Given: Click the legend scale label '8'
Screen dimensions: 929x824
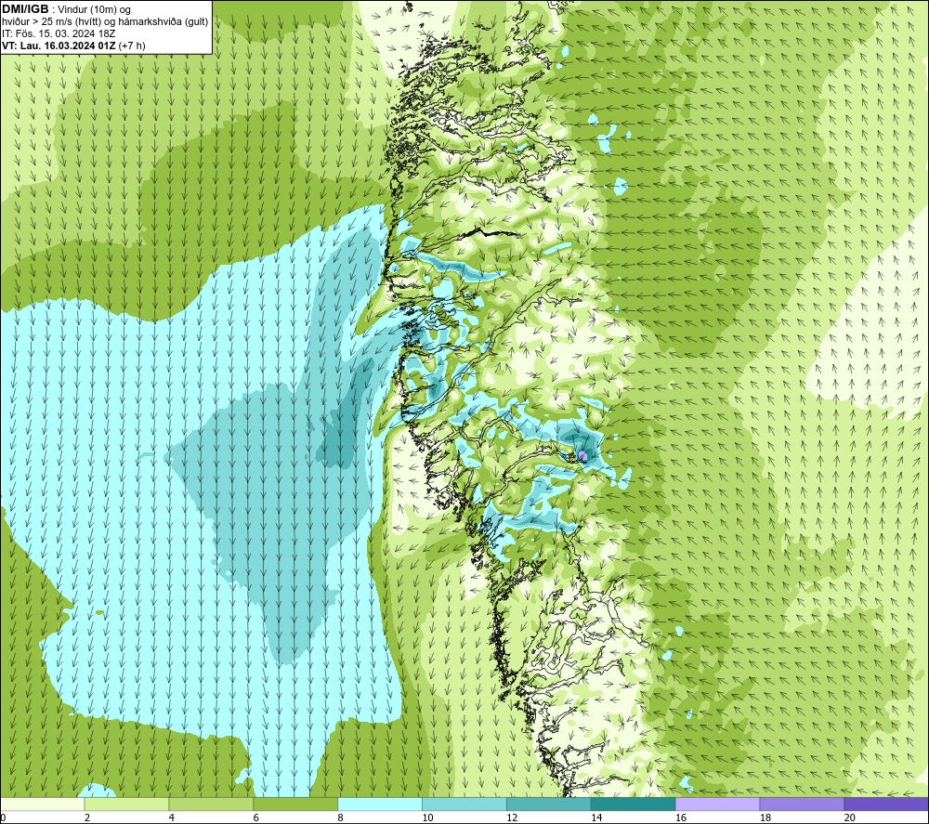Looking at the screenshot, I should click(x=340, y=817).
